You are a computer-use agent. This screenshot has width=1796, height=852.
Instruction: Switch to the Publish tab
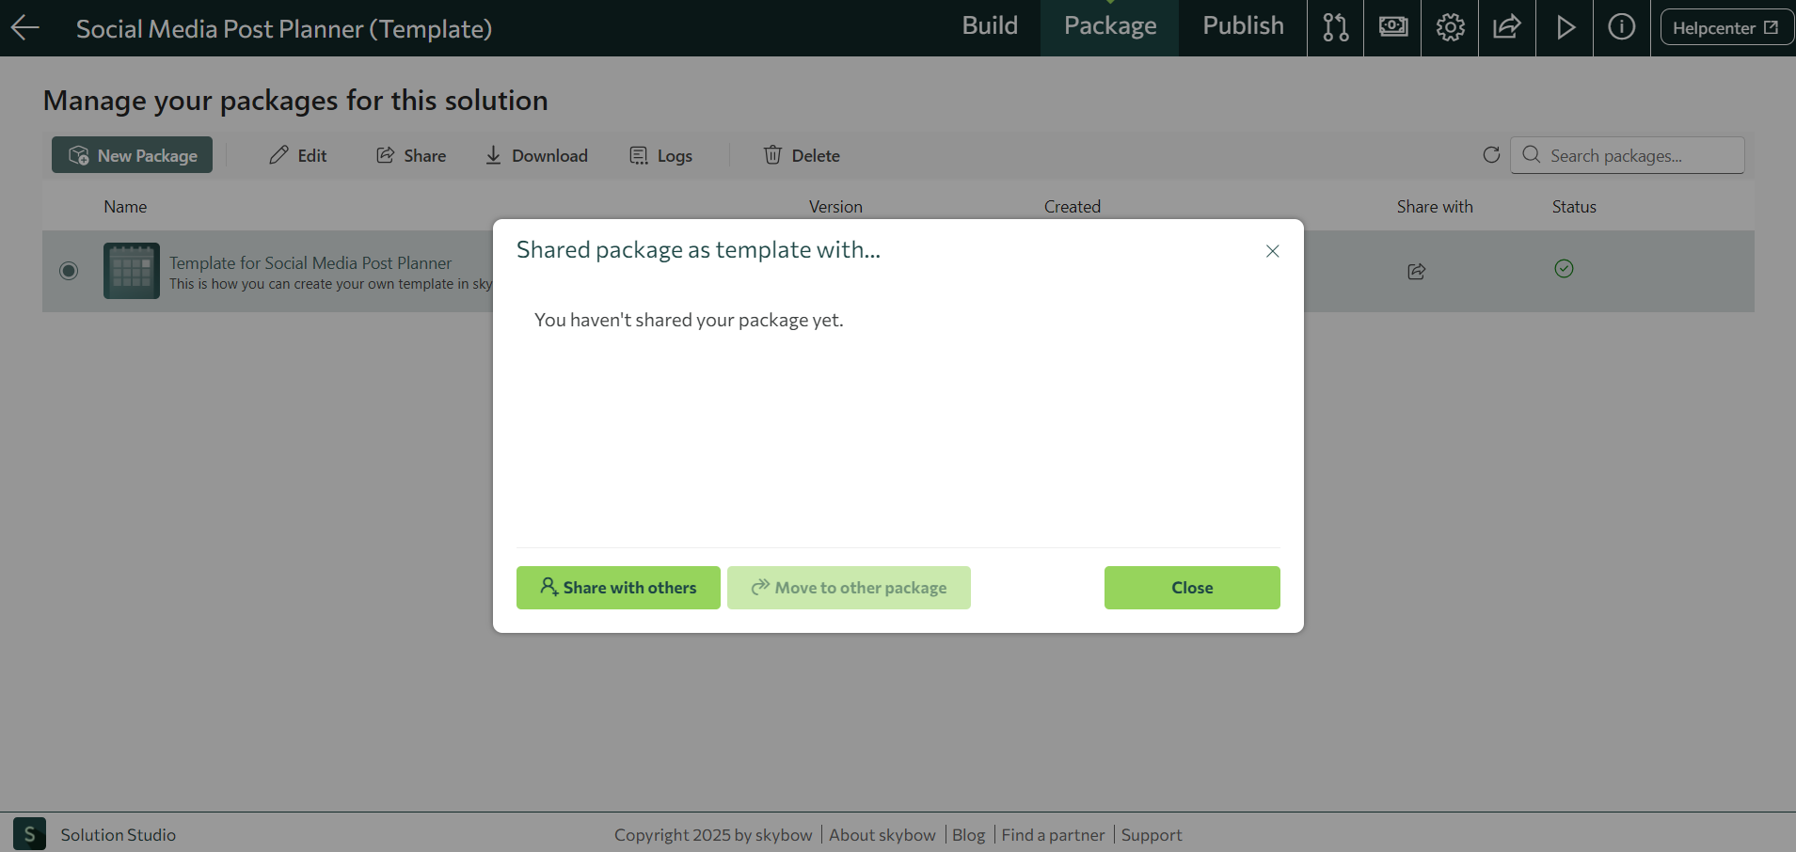[x=1242, y=26]
